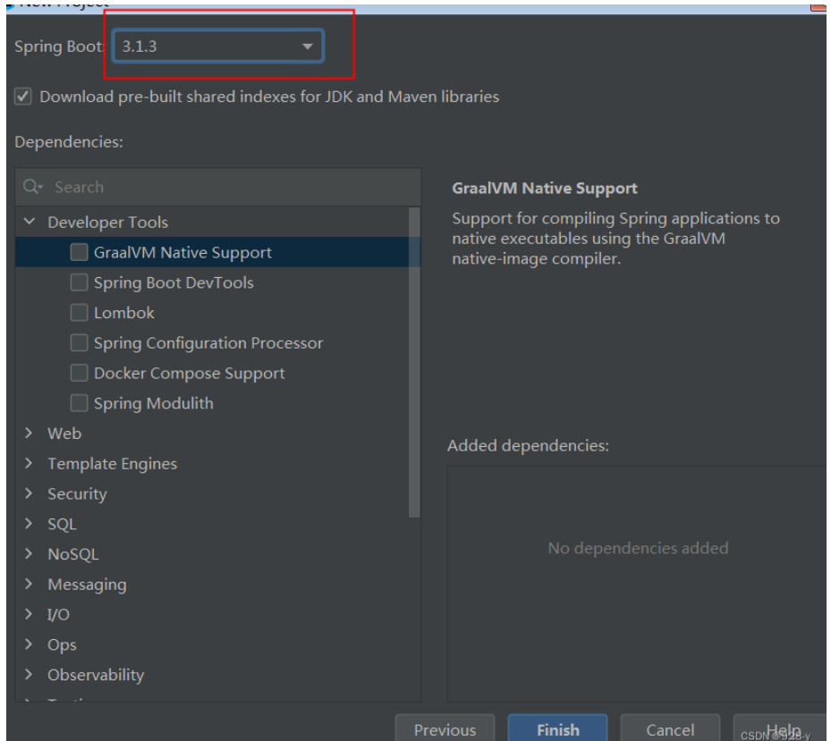Screen dimensions: 831x741
Task: Expand the NoSQL category
Action: pyautogui.click(x=30, y=553)
